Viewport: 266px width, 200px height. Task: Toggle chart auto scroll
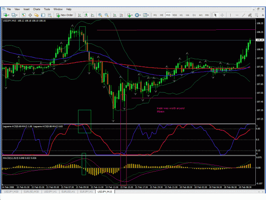point(114,15)
